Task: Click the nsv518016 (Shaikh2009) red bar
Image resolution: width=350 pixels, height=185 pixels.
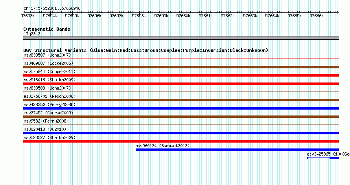Action: coord(181,84)
